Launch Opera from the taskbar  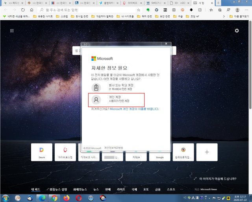pyautogui.click(x=79, y=198)
